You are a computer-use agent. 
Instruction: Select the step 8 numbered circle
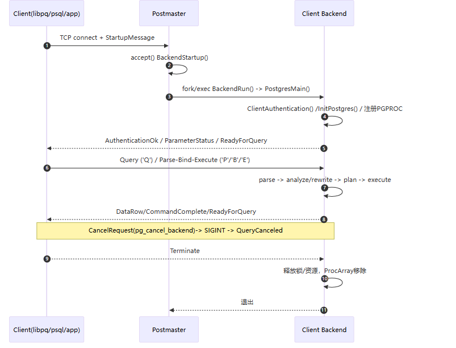click(324, 219)
